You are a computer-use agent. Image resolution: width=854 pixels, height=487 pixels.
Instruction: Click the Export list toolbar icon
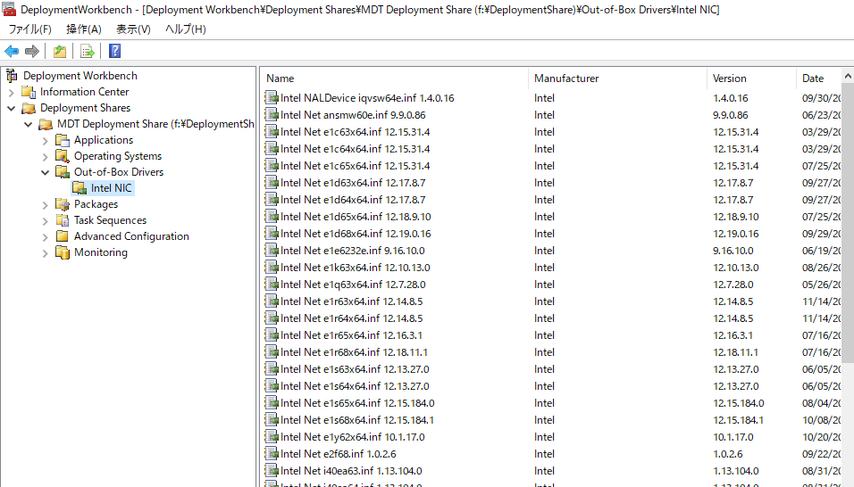(88, 51)
